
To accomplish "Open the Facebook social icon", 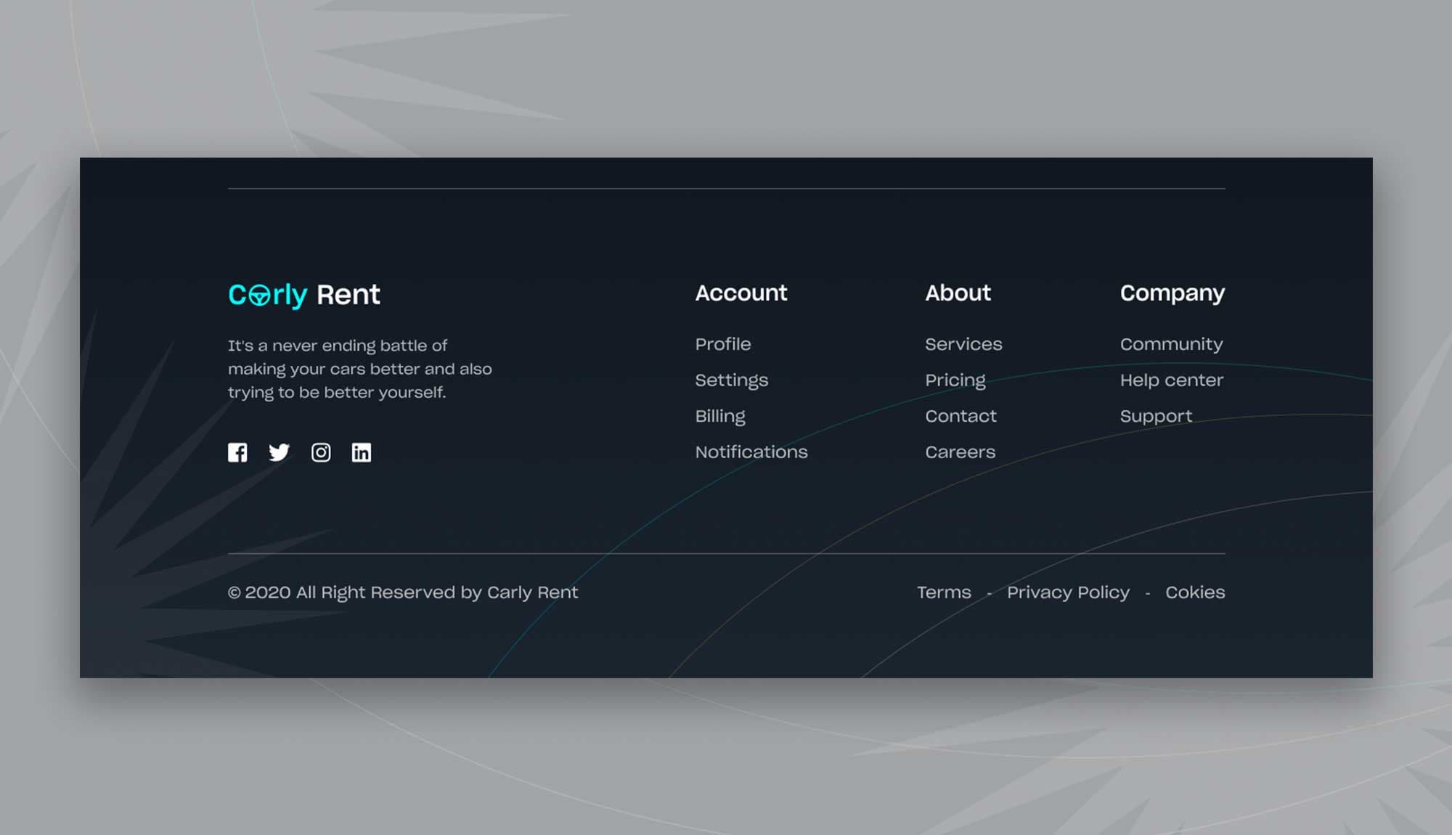I will [237, 452].
